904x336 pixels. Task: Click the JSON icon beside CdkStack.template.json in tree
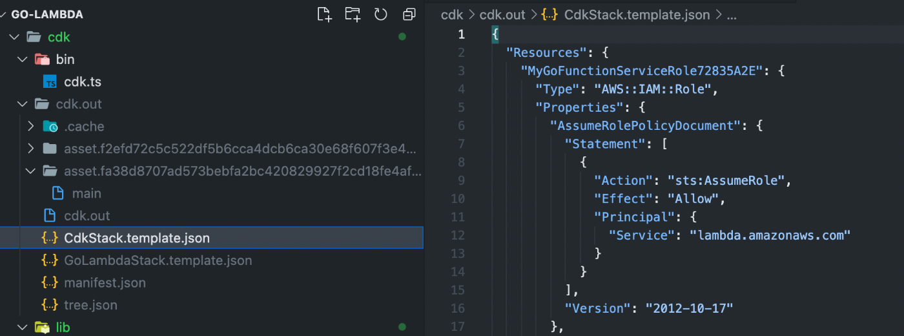pyautogui.click(x=50, y=238)
